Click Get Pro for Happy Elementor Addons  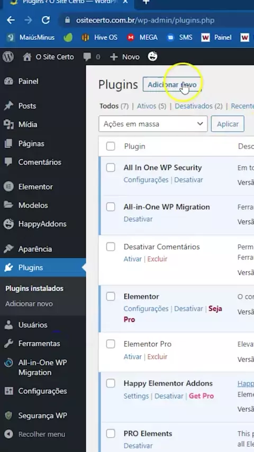pos(201,396)
